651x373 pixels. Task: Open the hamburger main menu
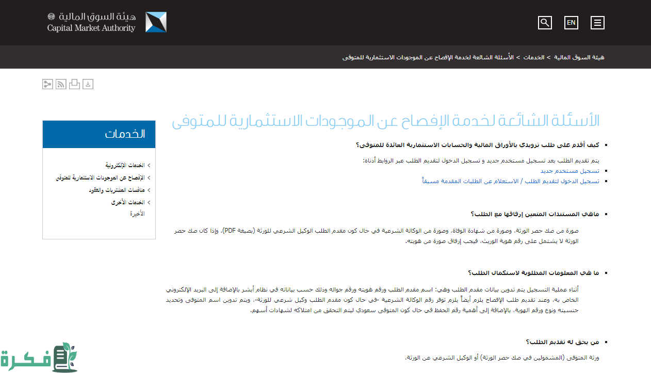[597, 23]
